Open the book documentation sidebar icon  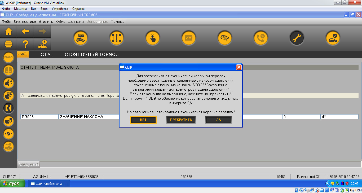[8, 70]
